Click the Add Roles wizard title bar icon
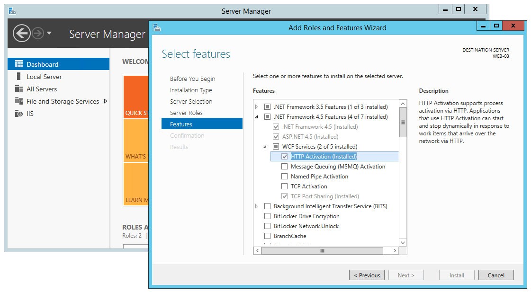Screen dimensions: 531x292 (156, 28)
